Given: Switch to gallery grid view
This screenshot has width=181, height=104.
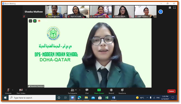Looking at the screenshot, I should coord(170,8).
